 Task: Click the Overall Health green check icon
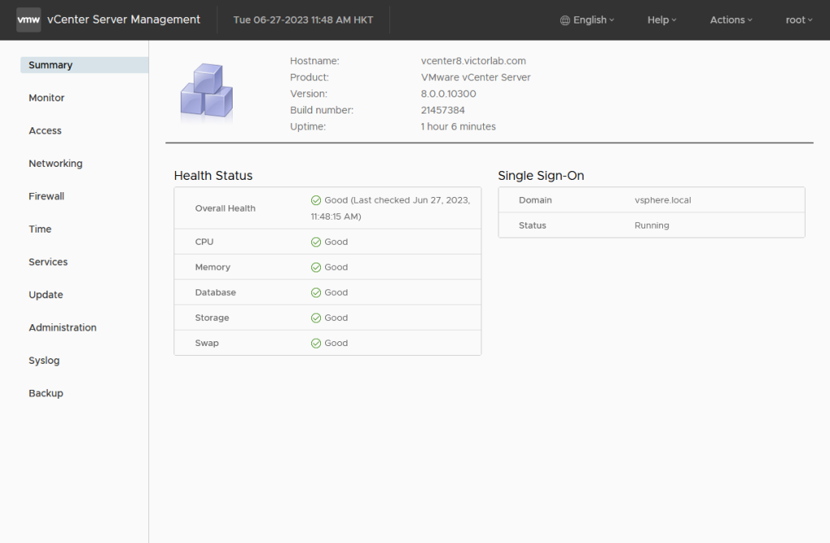tap(316, 200)
